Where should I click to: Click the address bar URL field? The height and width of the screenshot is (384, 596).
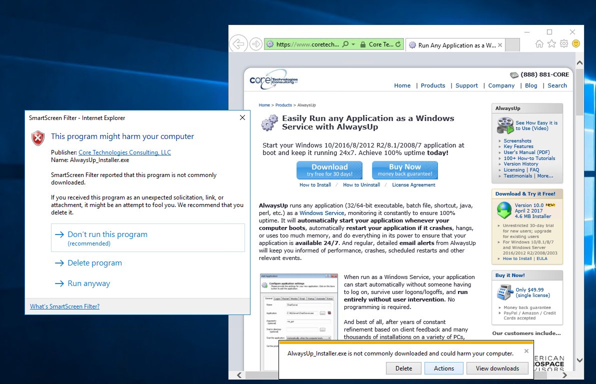(x=307, y=44)
